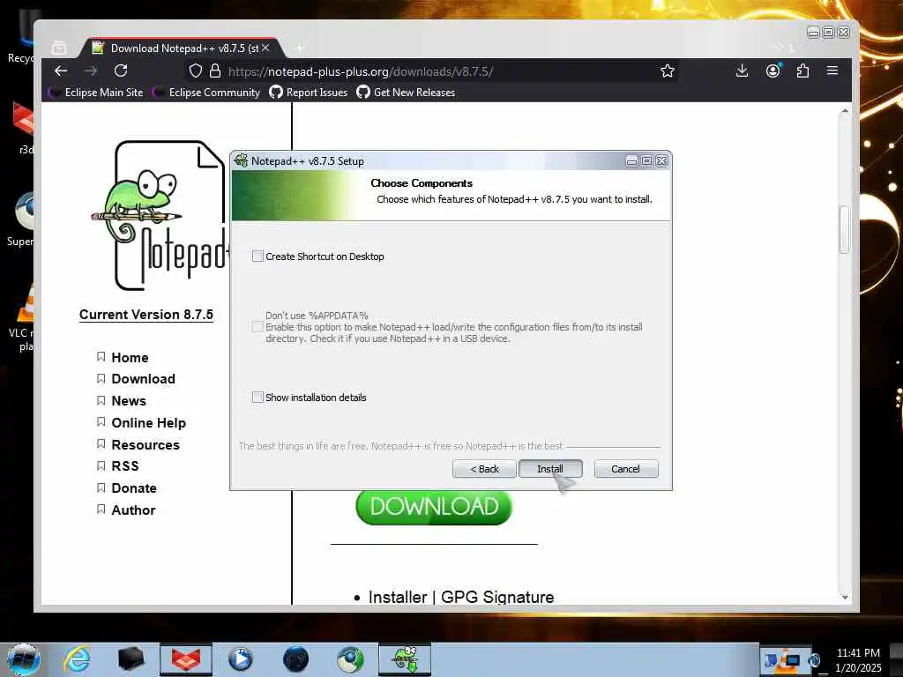Close the Download Notepad++ browser tab

point(265,48)
